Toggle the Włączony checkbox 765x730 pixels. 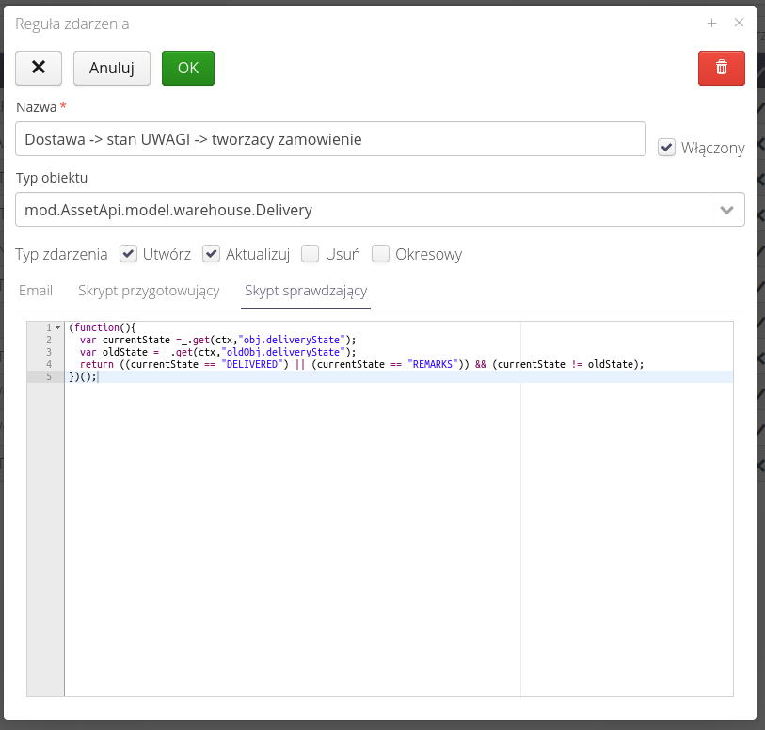[x=666, y=148]
